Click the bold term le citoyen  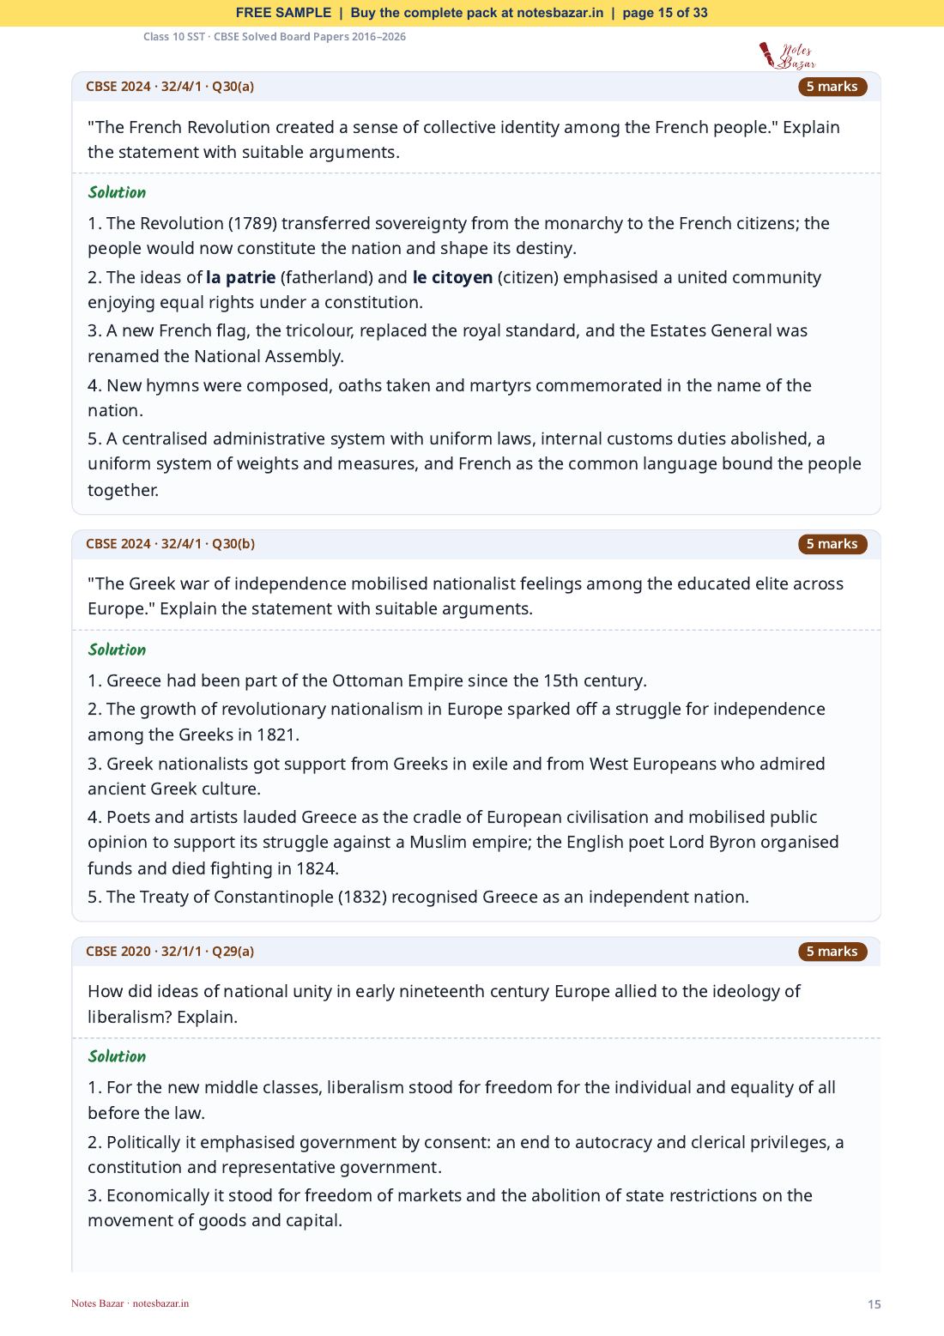point(452,278)
